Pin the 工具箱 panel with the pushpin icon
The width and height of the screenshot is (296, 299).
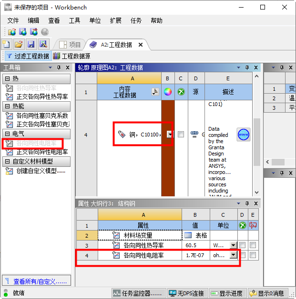point(59,68)
